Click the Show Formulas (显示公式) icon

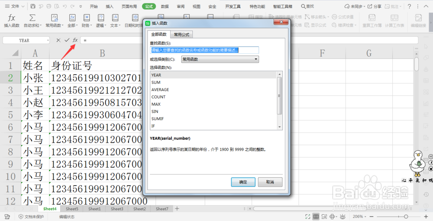307,25
